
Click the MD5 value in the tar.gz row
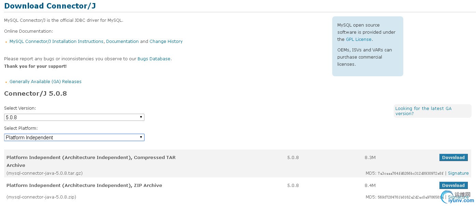pyautogui.click(x=410, y=173)
